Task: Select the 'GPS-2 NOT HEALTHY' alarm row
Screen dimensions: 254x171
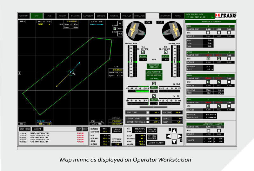Action: (51, 142)
